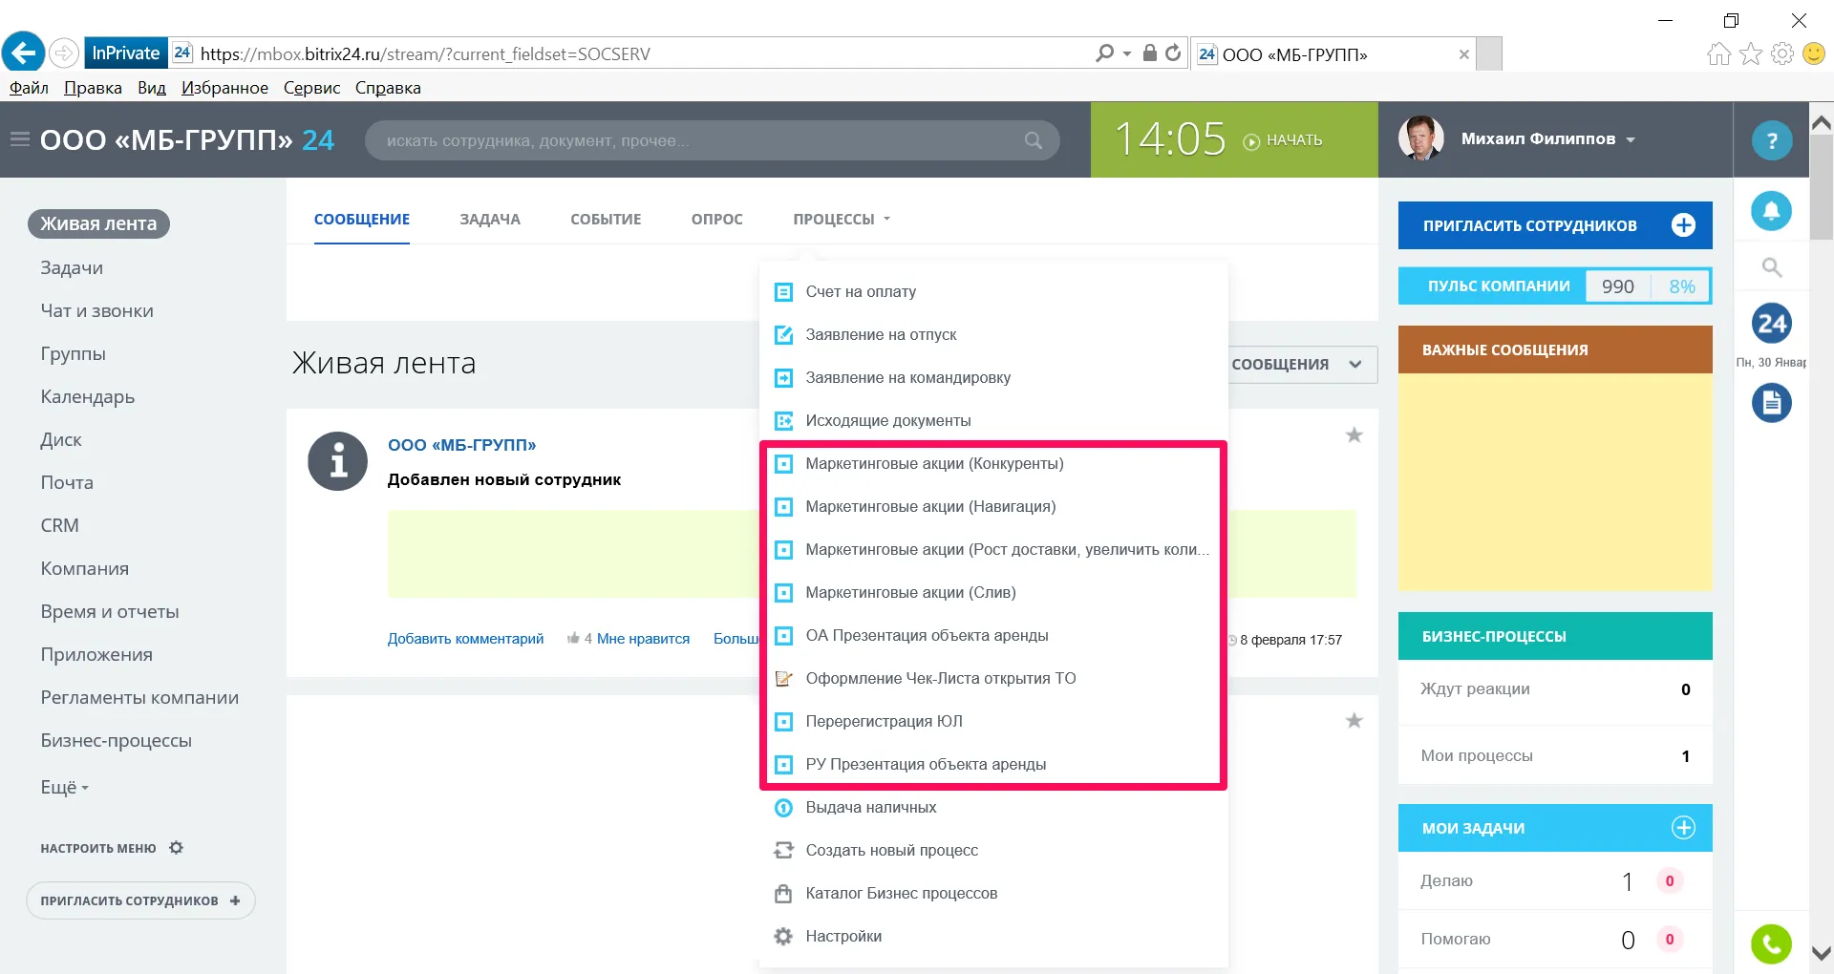The height and width of the screenshot is (974, 1834).
Task: Toggle favorite star on Добавлен новый сотрудник post
Action: click(1354, 435)
